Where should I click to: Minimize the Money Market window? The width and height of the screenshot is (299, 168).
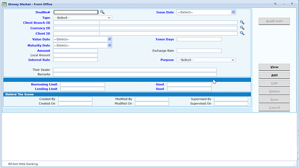(284, 4)
